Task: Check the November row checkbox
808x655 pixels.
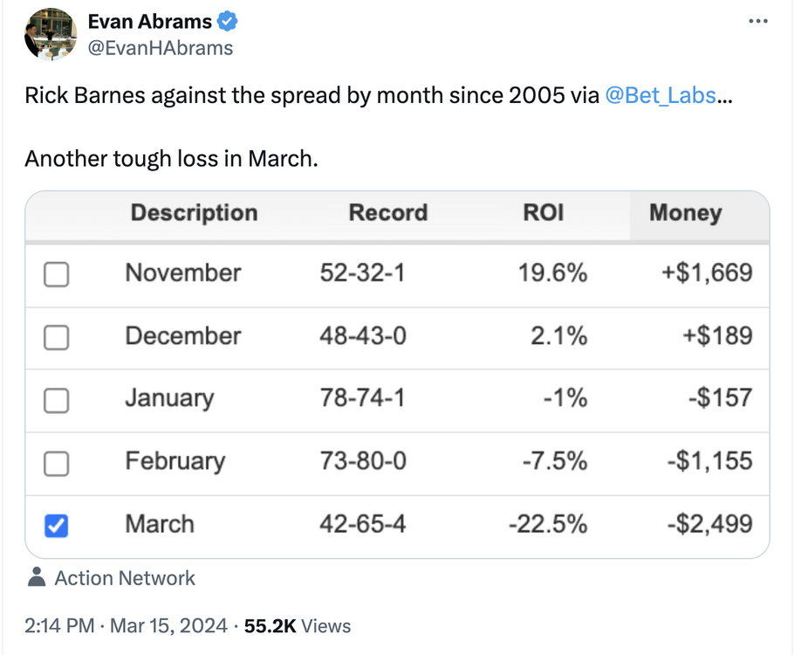Action: tap(57, 275)
